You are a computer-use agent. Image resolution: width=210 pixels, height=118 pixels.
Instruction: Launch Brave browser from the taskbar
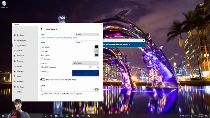(x=72, y=116)
